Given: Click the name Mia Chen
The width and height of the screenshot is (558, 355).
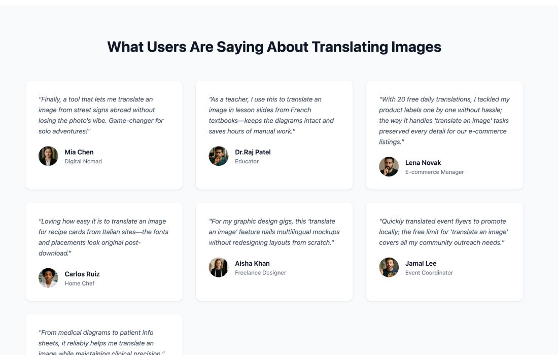Looking at the screenshot, I should pos(79,152).
